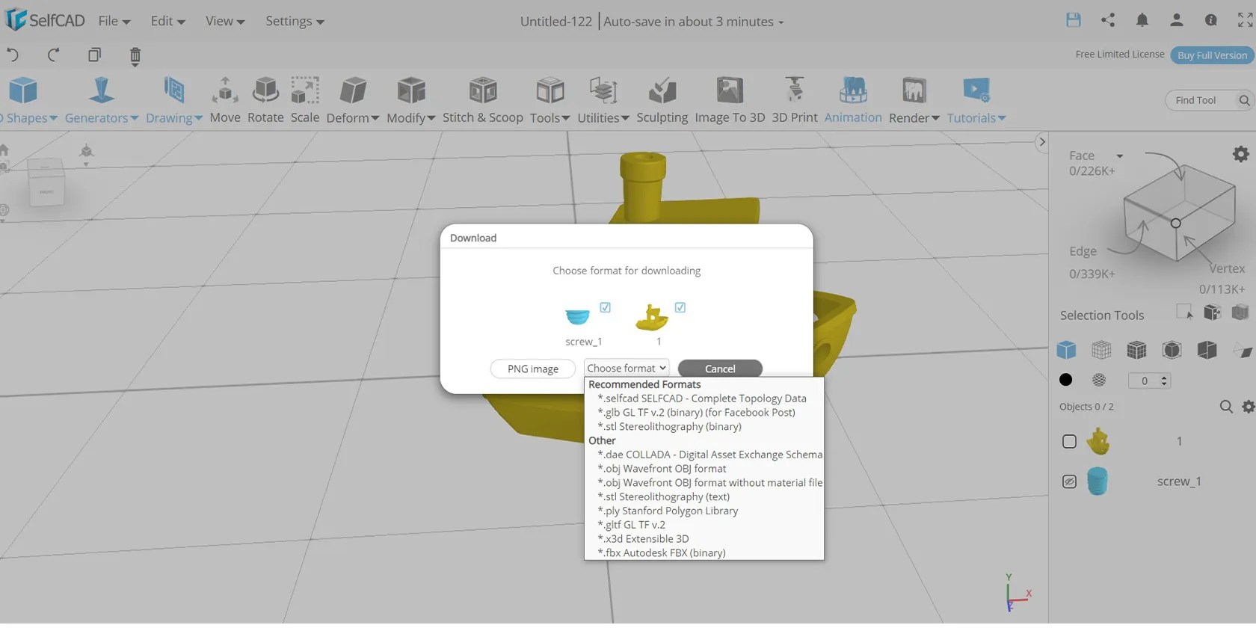This screenshot has height=628, width=1256.
Task: Toggle fullscreen mode icon
Action: (x=1246, y=20)
